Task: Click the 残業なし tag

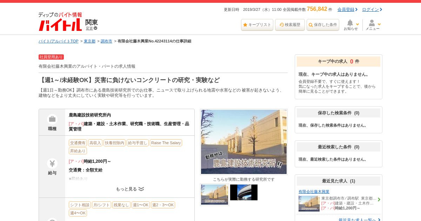Action: click(x=121, y=205)
